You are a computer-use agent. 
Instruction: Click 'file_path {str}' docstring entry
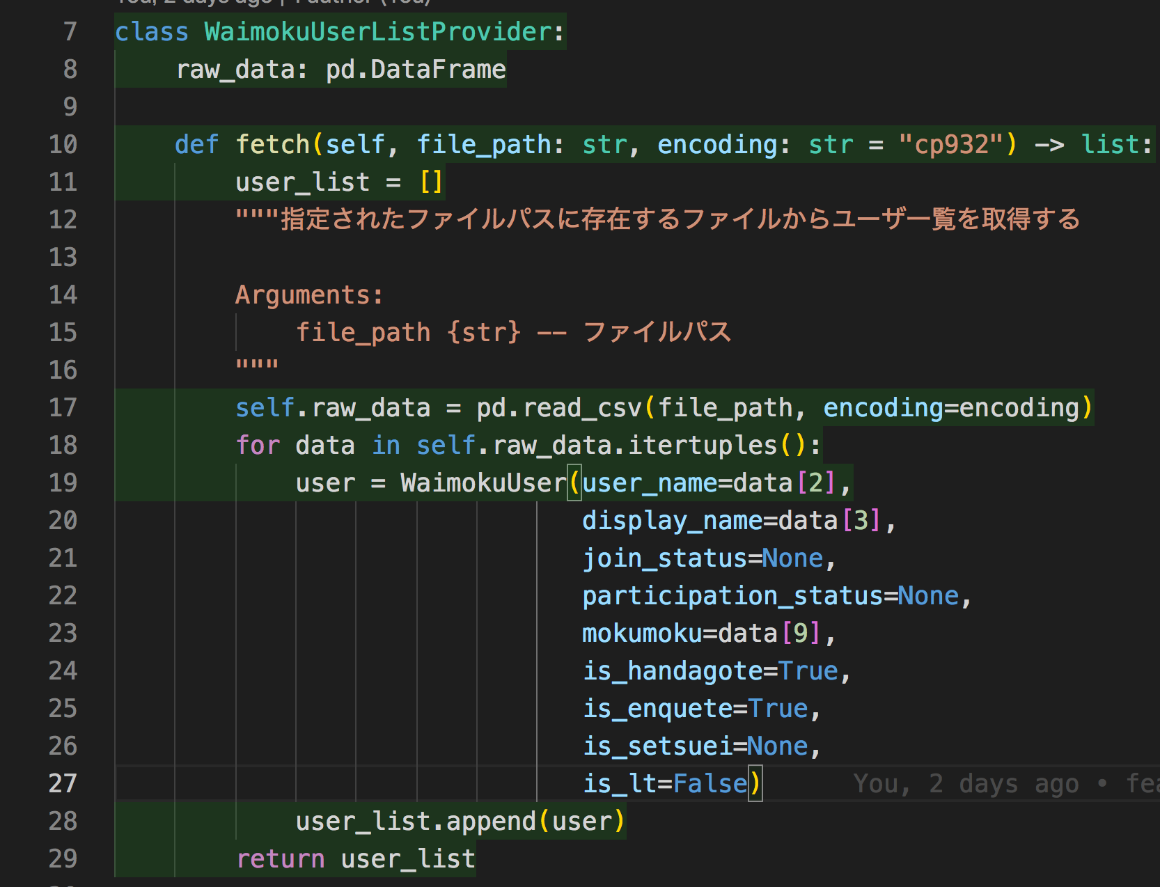point(408,333)
